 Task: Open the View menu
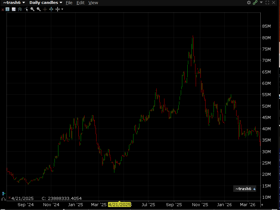click(93, 3)
